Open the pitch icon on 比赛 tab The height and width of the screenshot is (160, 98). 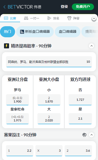coord(6,18)
